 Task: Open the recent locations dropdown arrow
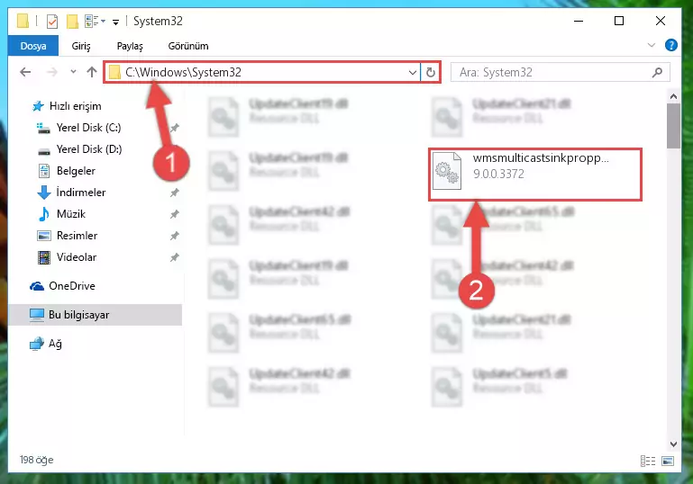point(73,71)
